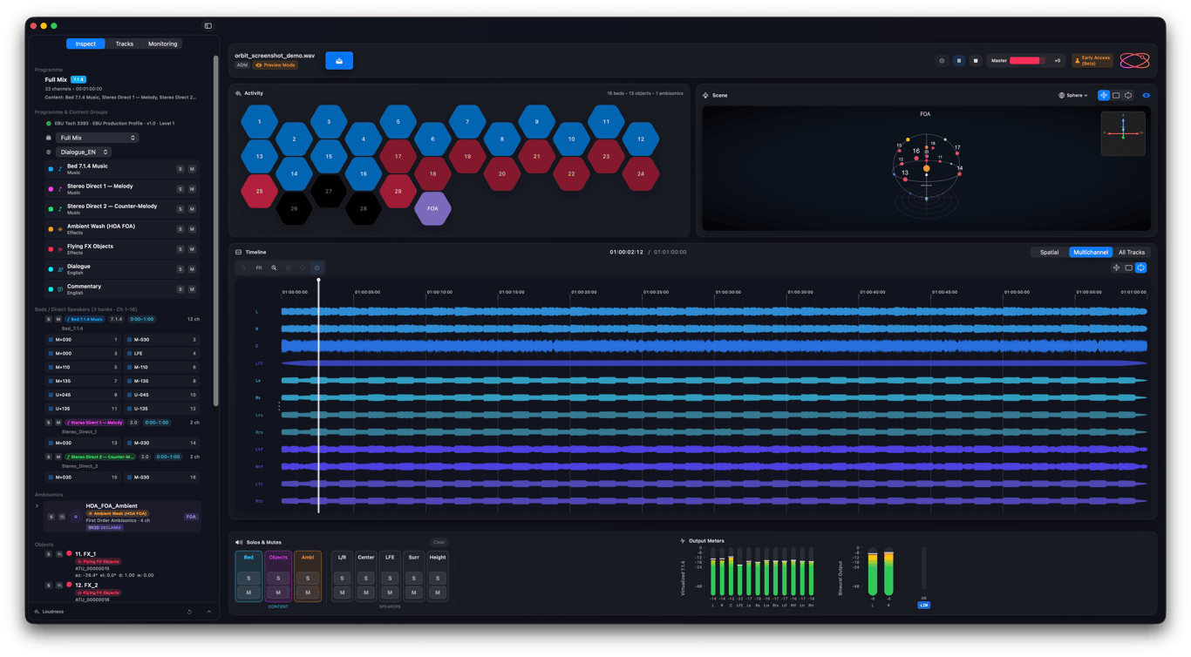Open the Dialogue_EN dropdown
Screen dimensions: 1191x657
point(84,152)
